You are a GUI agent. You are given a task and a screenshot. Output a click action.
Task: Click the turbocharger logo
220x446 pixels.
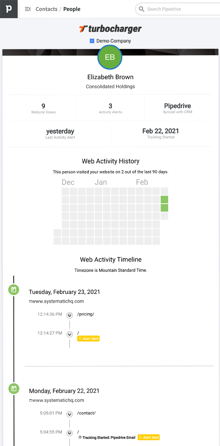tap(110, 29)
